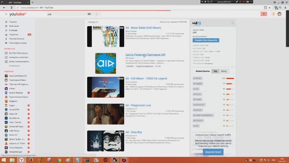Click the vidIQ logo in panel
Image resolution: width=289 pixels, height=163 pixels.
pos(197,23)
